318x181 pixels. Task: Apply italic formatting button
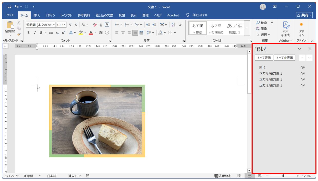click(x=35, y=32)
